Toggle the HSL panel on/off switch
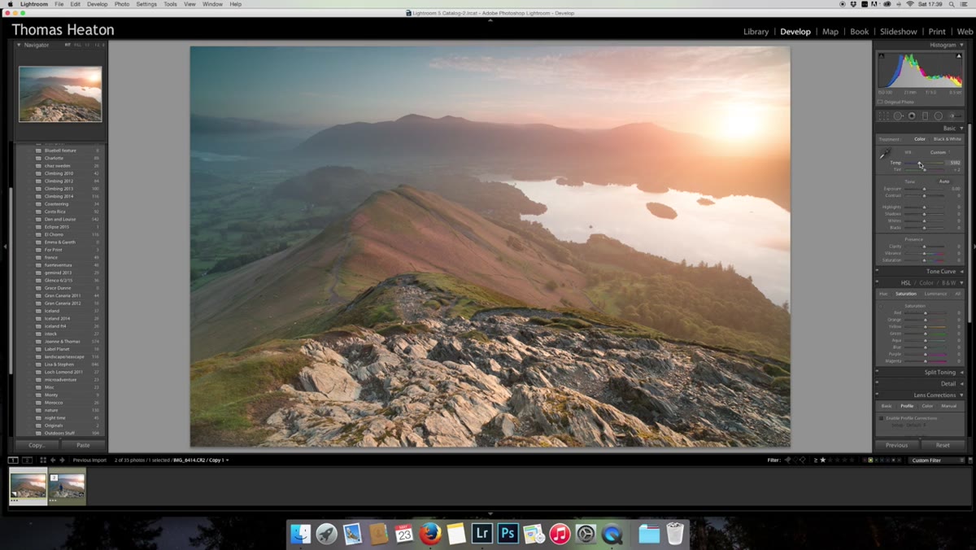 (878, 282)
